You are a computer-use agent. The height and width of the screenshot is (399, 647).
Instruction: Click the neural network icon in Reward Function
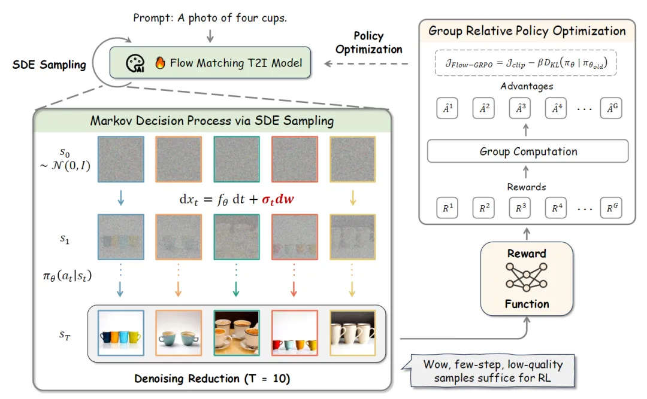pos(527,276)
